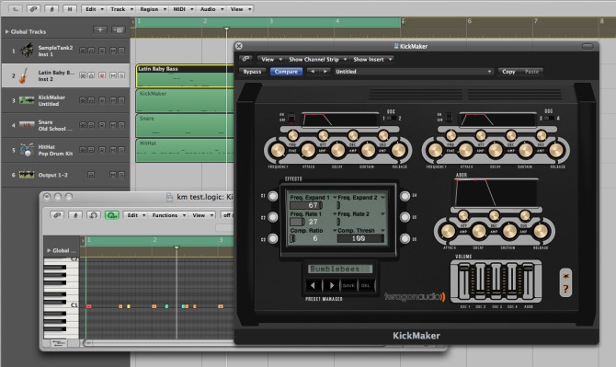
Task: Click the Compare button
Action: (x=286, y=72)
